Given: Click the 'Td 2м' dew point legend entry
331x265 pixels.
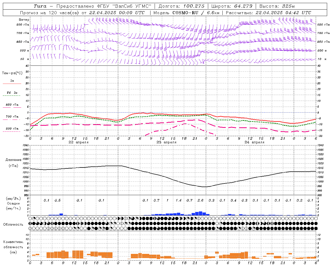Looking at the screenshot, I should pyautogui.click(x=12, y=93).
